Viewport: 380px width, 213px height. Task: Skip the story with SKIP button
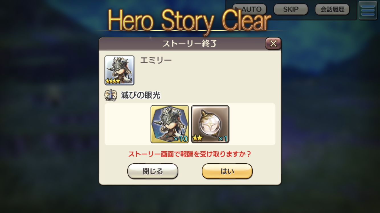[291, 9]
